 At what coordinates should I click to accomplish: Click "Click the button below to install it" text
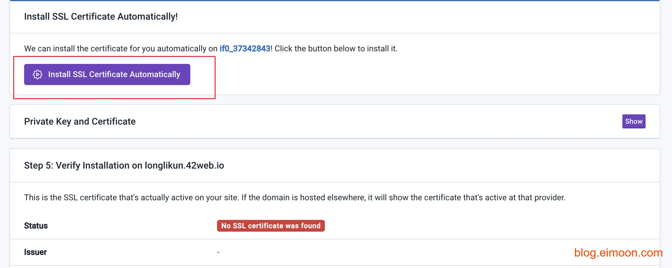tap(336, 48)
